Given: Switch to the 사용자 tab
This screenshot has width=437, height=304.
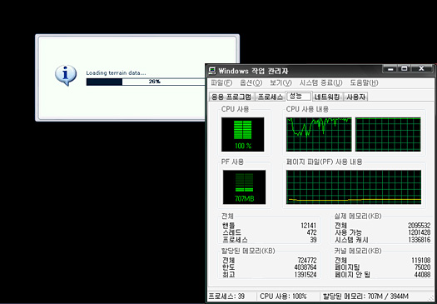Looking at the screenshot, I should [x=356, y=97].
